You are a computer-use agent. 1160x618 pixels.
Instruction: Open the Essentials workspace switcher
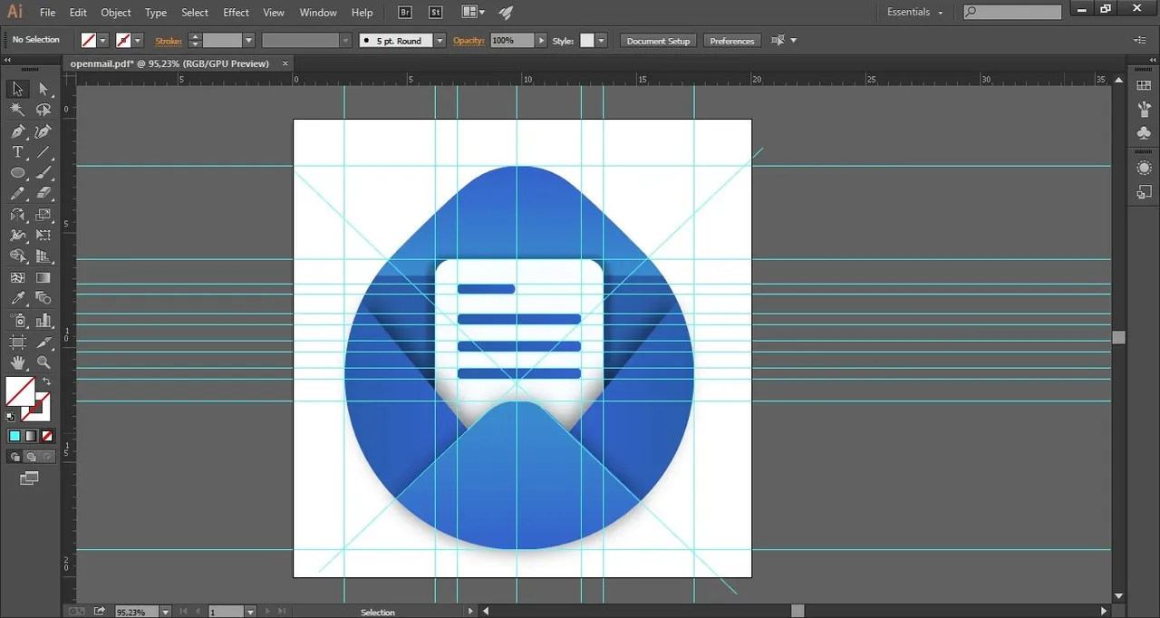point(914,13)
